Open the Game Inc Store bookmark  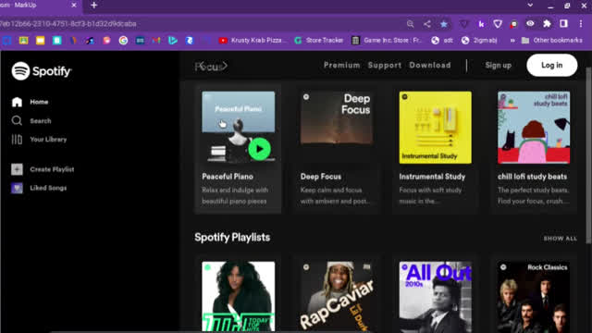(387, 41)
